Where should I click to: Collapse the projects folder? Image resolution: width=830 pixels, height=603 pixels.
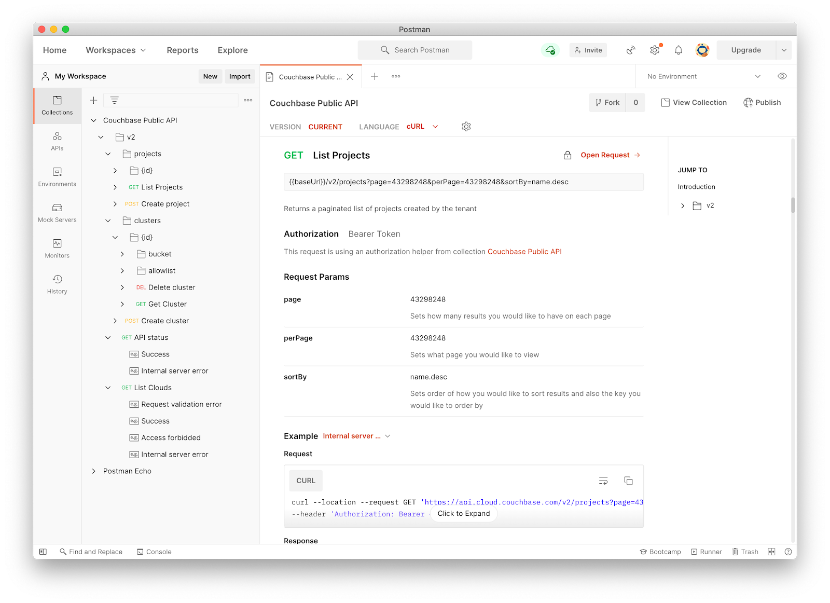[x=108, y=154]
